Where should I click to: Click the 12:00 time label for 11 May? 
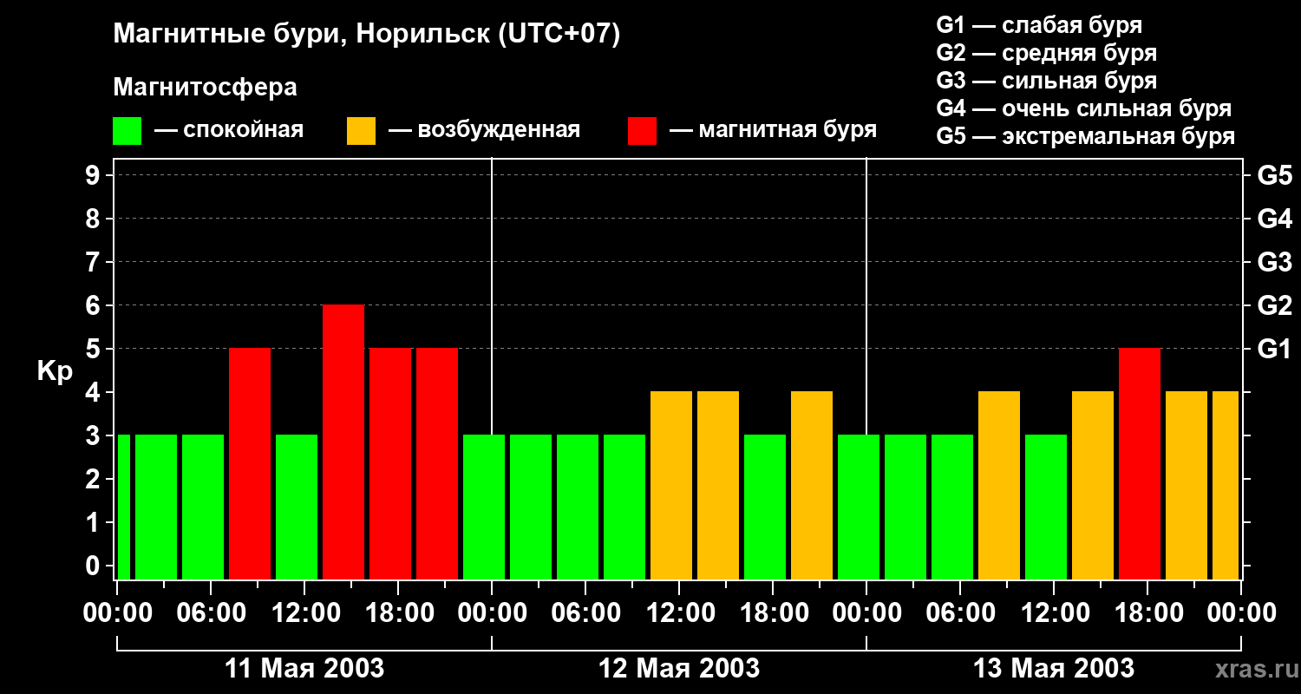(304, 613)
